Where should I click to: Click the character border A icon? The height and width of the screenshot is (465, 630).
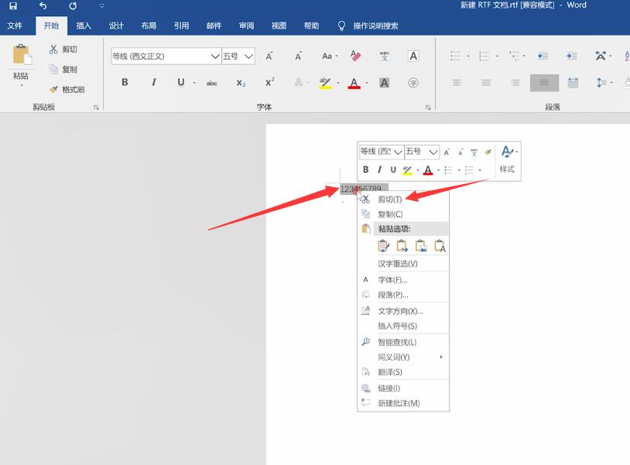[x=413, y=56]
